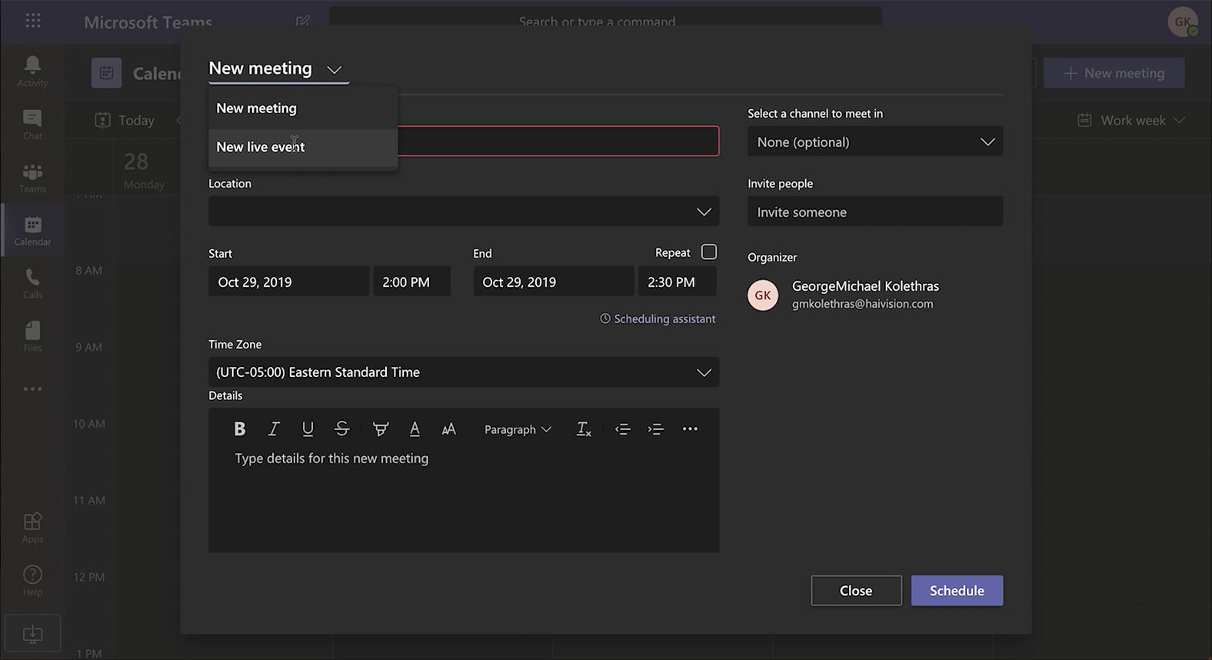Toggle bold formatting in Details
Image resolution: width=1212 pixels, height=660 pixels.
point(239,429)
